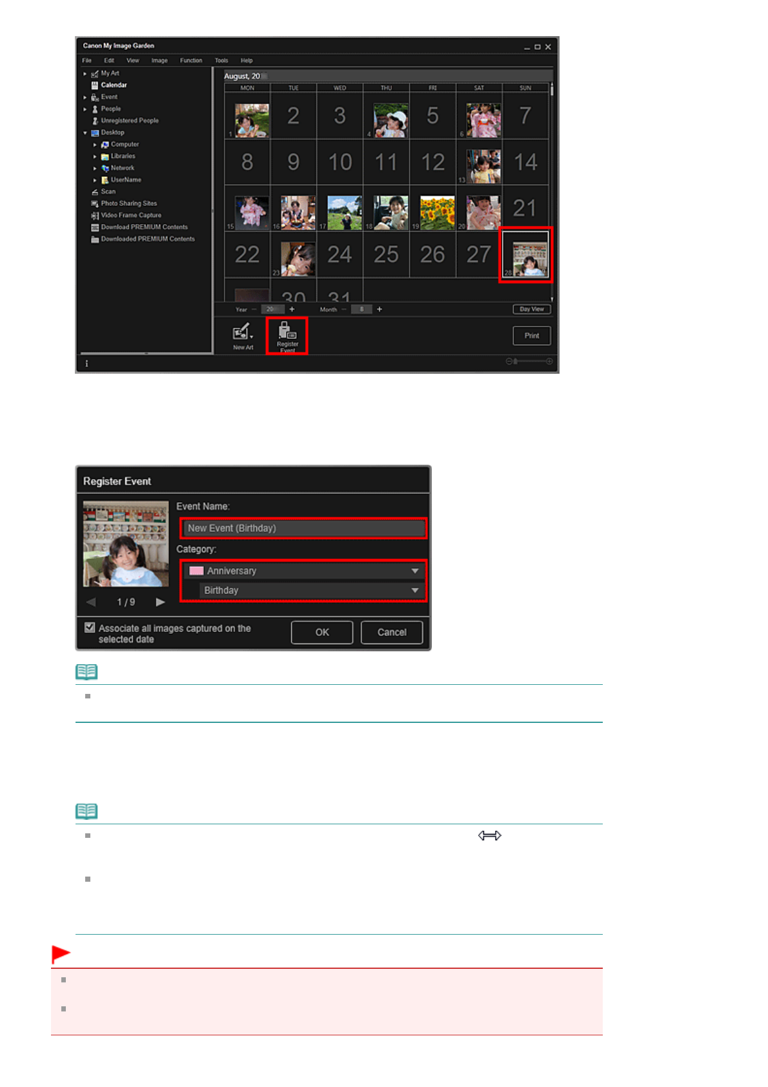The width and height of the screenshot is (768, 1087).
Task: Click the Register Event icon
Action: coord(287,334)
